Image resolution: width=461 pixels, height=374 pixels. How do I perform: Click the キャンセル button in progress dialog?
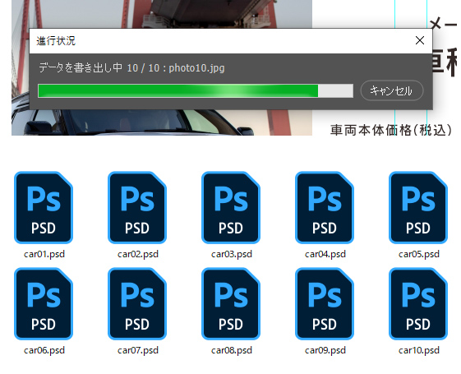pyautogui.click(x=392, y=90)
